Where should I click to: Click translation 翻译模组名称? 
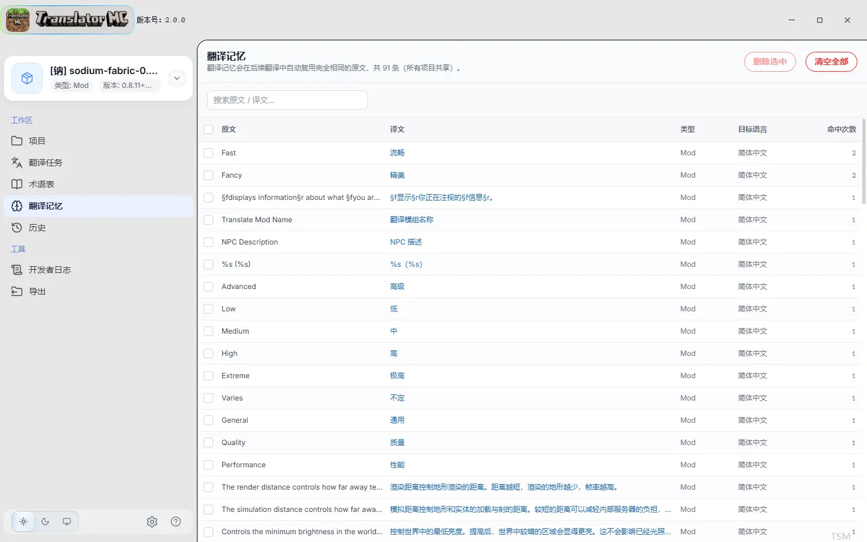pyautogui.click(x=412, y=220)
